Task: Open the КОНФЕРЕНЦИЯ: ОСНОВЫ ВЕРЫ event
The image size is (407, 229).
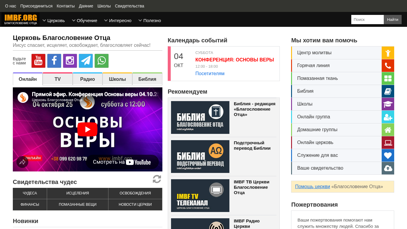Action: pyautogui.click(x=234, y=60)
